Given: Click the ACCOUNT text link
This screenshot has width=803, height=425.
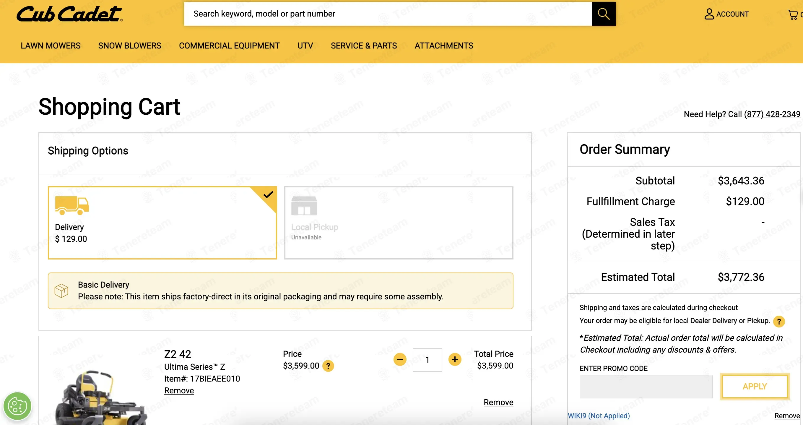Looking at the screenshot, I should click(732, 14).
